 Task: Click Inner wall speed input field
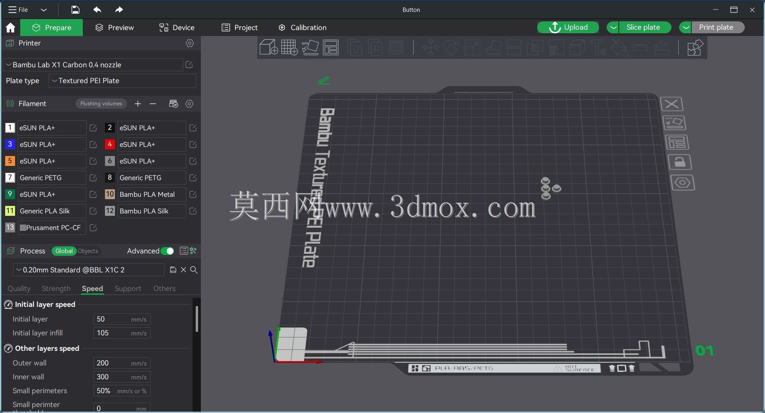tap(122, 377)
